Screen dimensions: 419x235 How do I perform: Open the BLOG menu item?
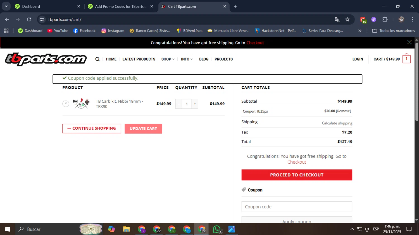pyautogui.click(x=204, y=59)
